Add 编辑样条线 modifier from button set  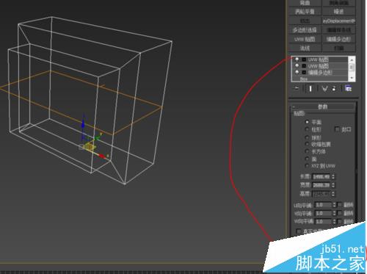tap(338, 30)
